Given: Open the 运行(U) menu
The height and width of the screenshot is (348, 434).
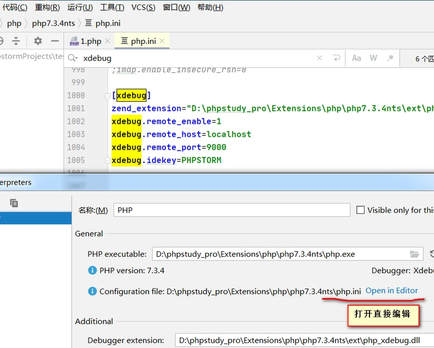Looking at the screenshot, I should [x=80, y=8].
